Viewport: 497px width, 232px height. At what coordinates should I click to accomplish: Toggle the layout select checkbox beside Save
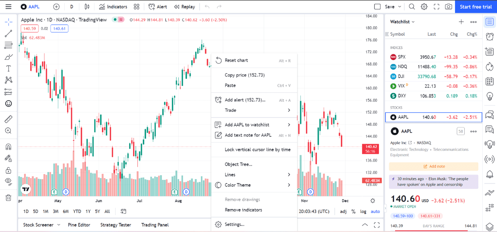tap(377, 6)
